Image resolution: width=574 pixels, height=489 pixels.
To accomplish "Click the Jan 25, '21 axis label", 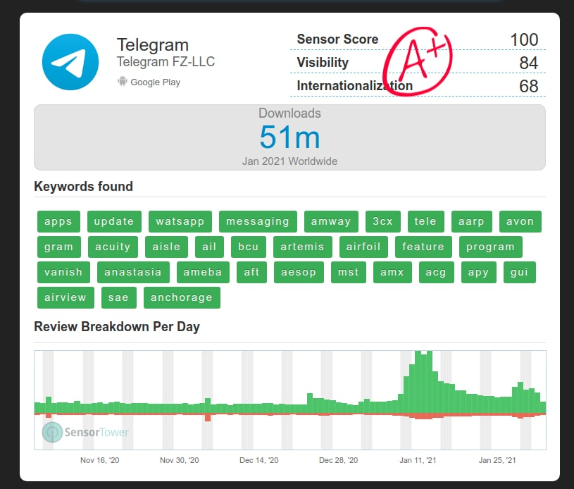I will click(x=497, y=460).
